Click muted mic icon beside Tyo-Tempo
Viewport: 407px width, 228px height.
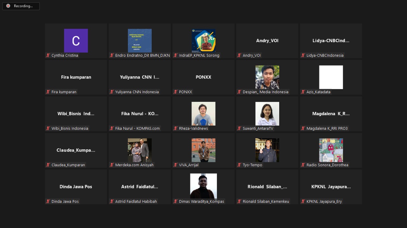239,165
